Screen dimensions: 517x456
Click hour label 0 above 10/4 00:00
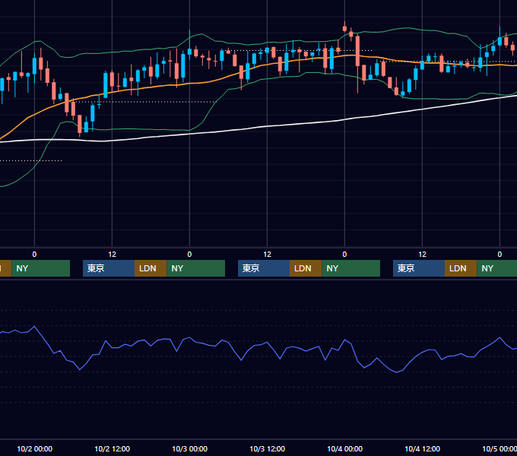click(x=344, y=254)
